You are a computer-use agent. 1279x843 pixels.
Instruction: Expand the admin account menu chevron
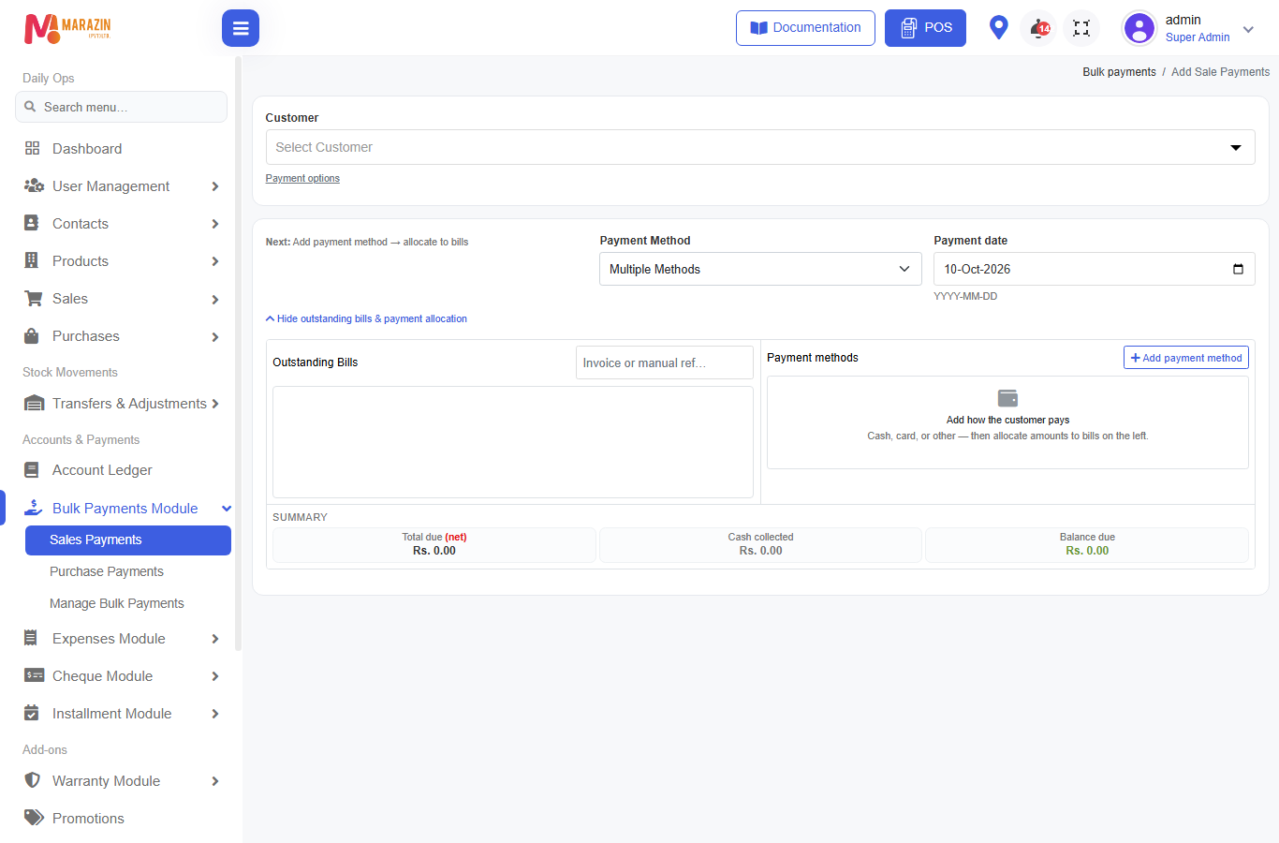click(x=1248, y=29)
